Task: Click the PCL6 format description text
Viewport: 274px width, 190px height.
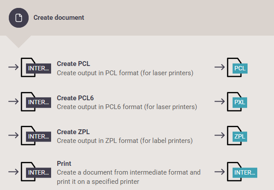Action: 127,107
